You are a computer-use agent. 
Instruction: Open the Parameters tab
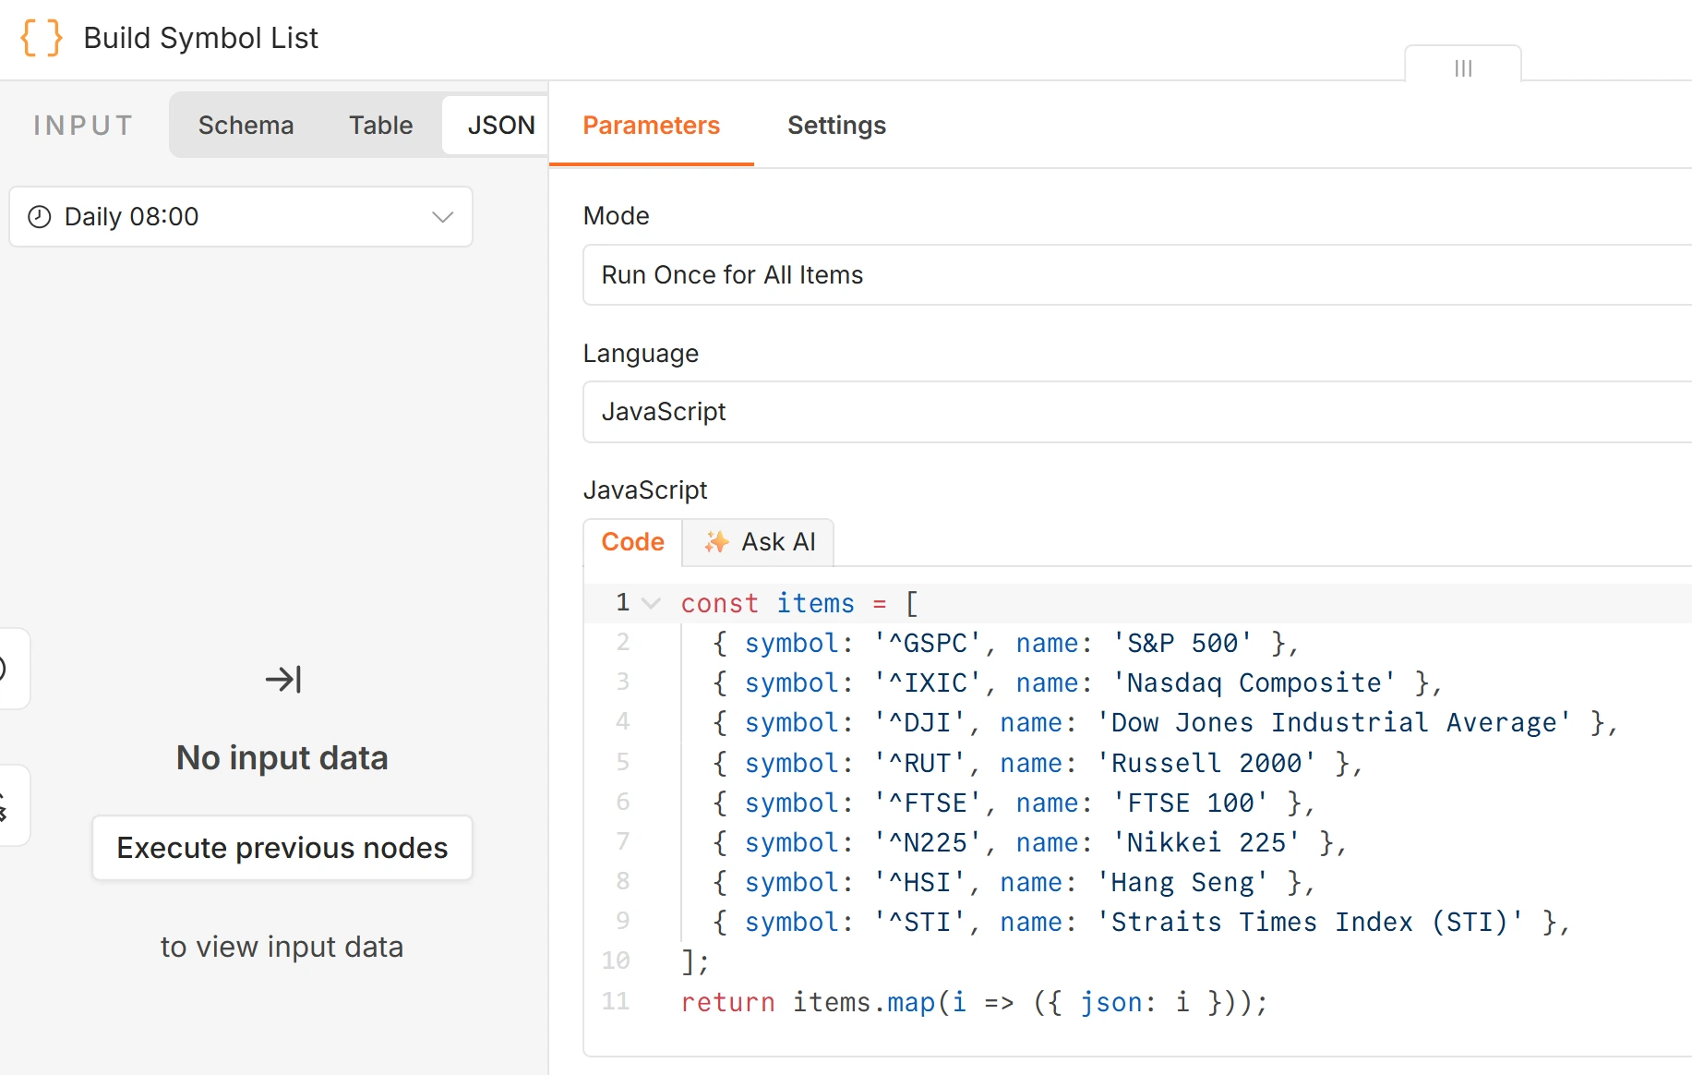tap(651, 126)
